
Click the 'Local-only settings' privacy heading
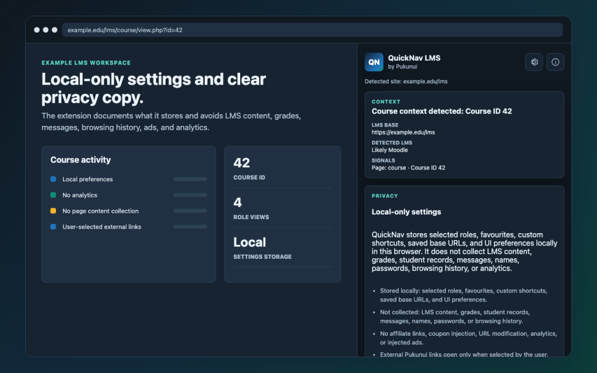point(406,212)
